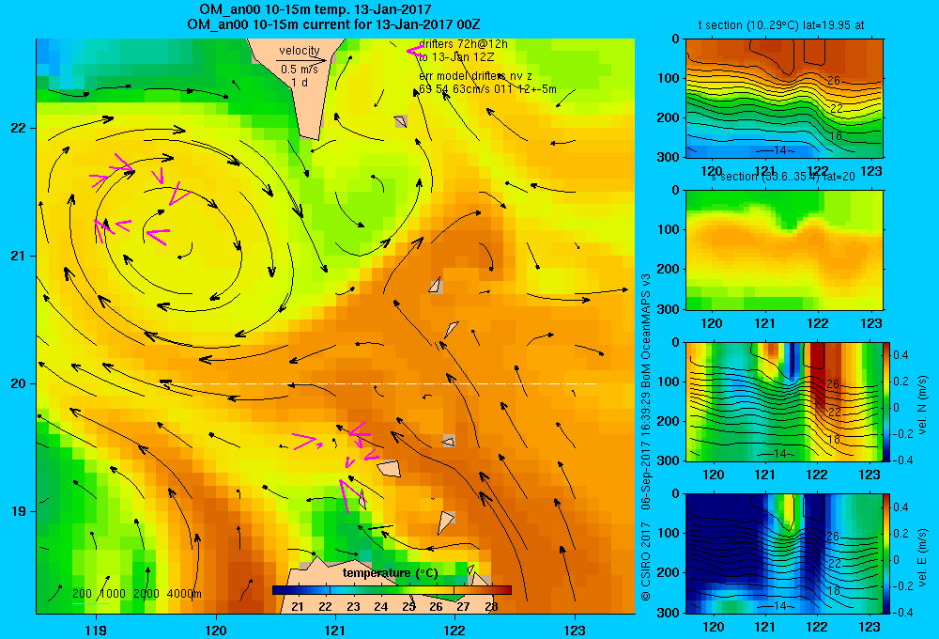939x639 pixels.
Task: Click the '22' contour label in the vel. N panel
Action: click(x=834, y=412)
